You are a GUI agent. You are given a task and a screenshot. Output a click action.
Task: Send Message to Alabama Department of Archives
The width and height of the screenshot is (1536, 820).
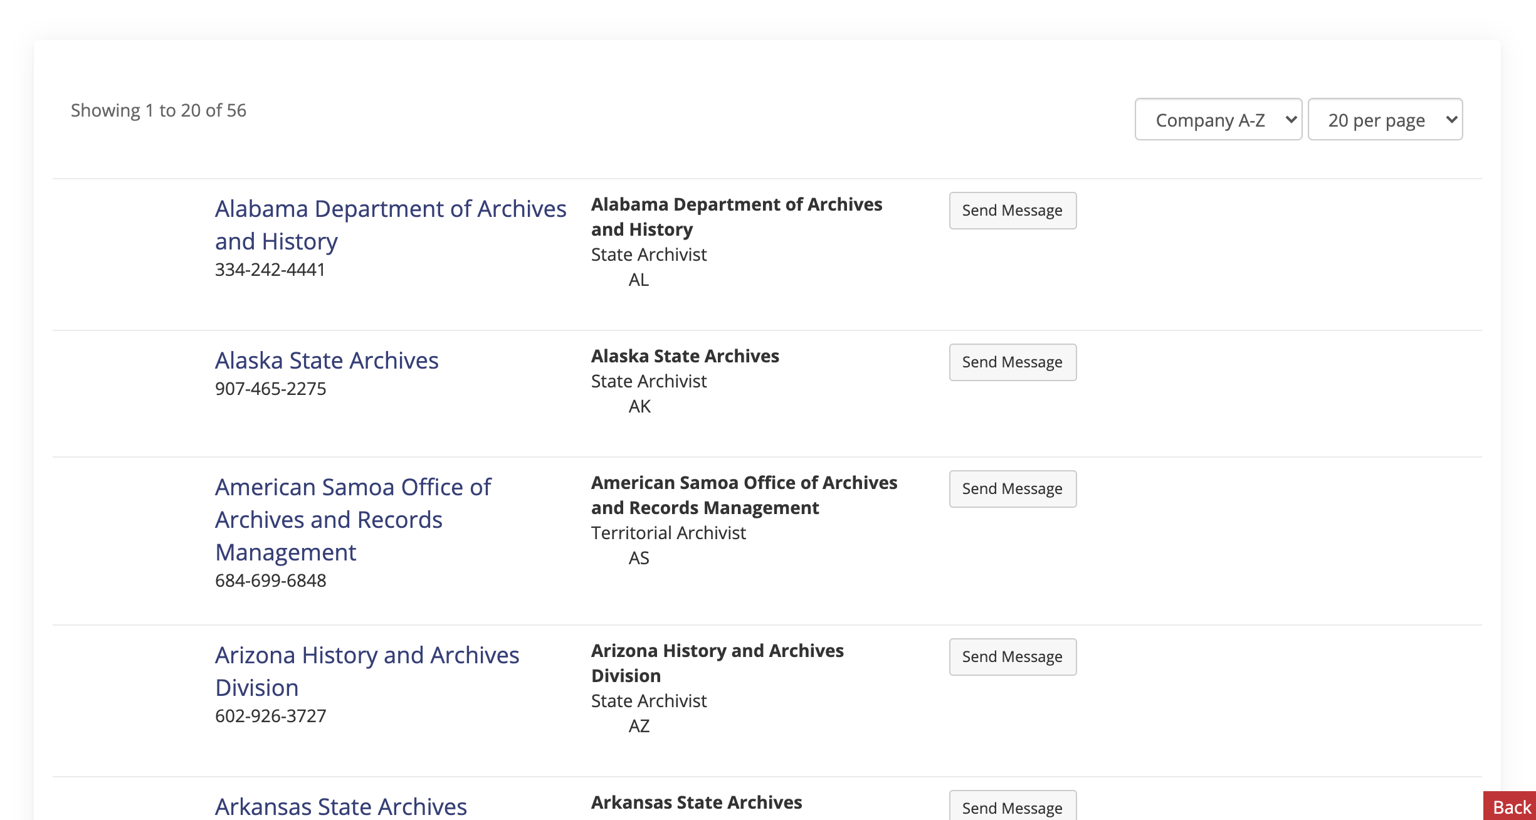click(1012, 211)
